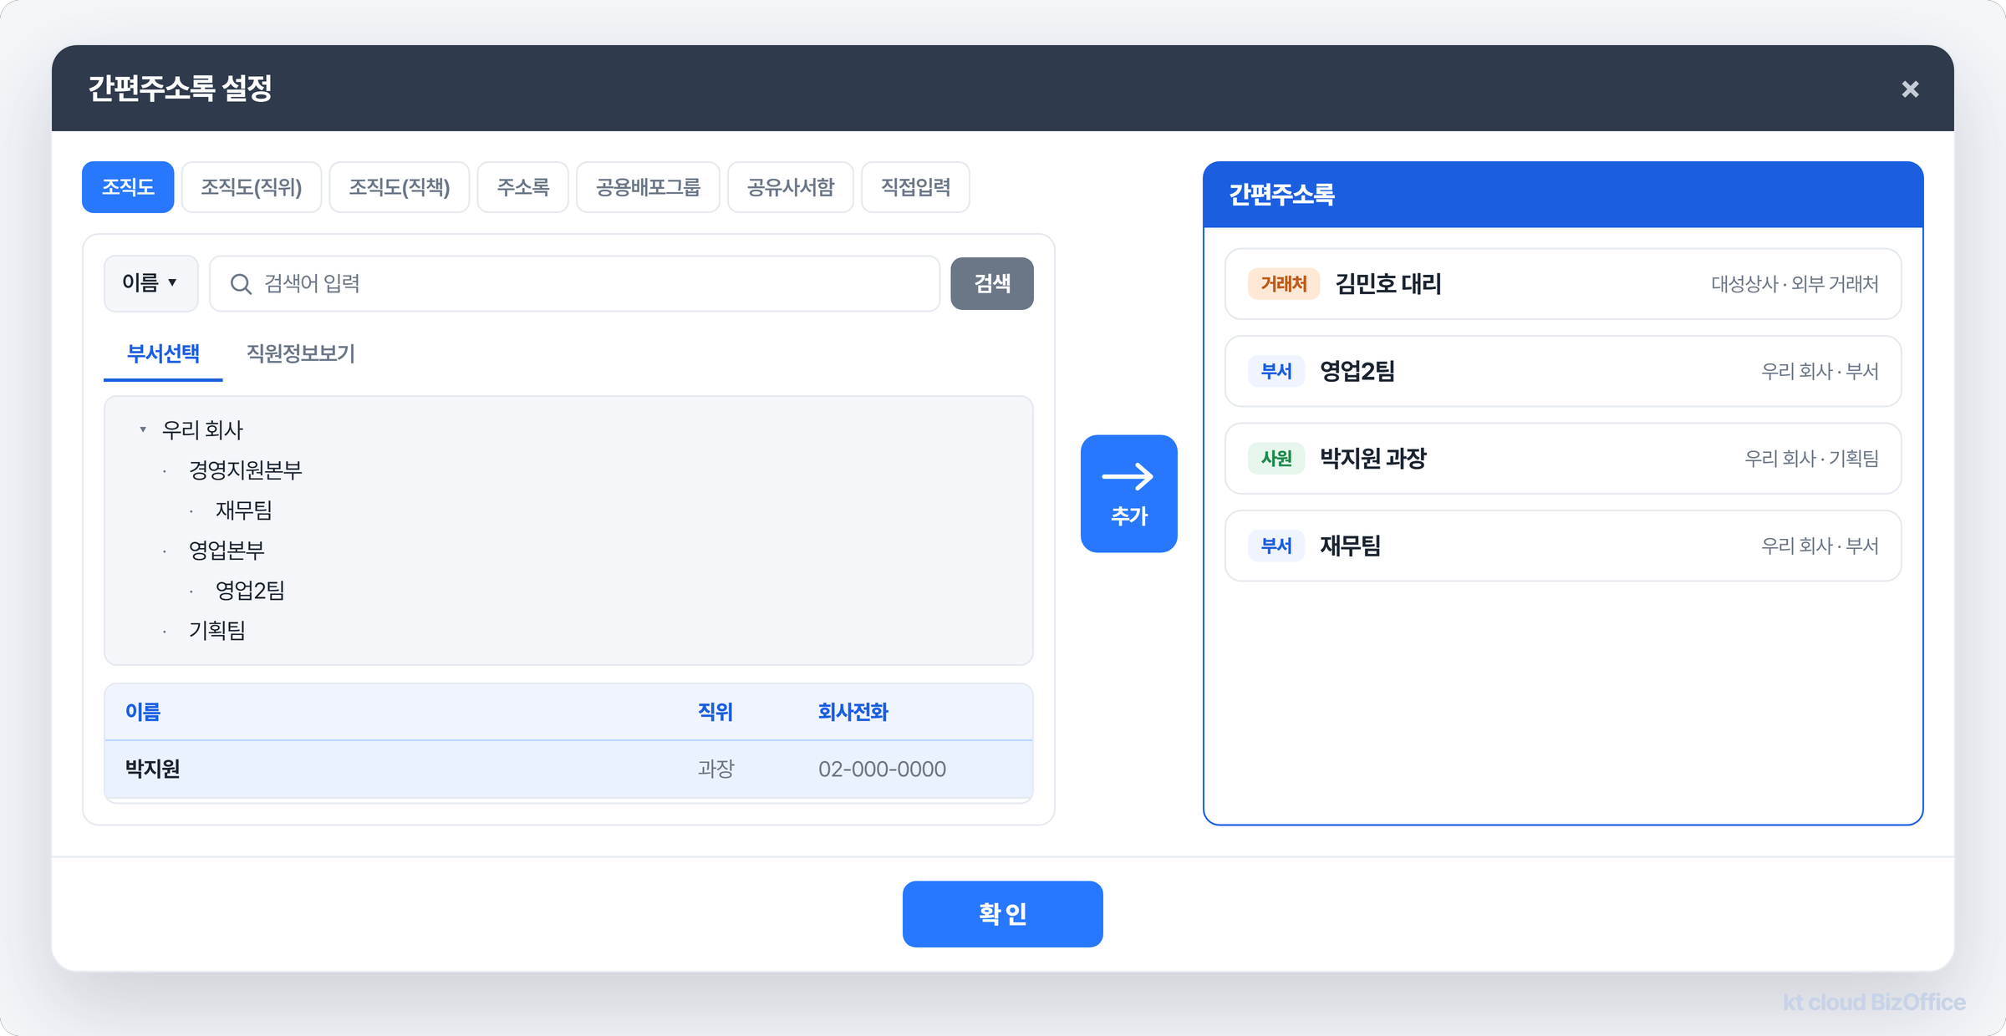This screenshot has height=1036, width=2006.
Task: Select 영업2팀 in the department tree
Action: (x=250, y=591)
